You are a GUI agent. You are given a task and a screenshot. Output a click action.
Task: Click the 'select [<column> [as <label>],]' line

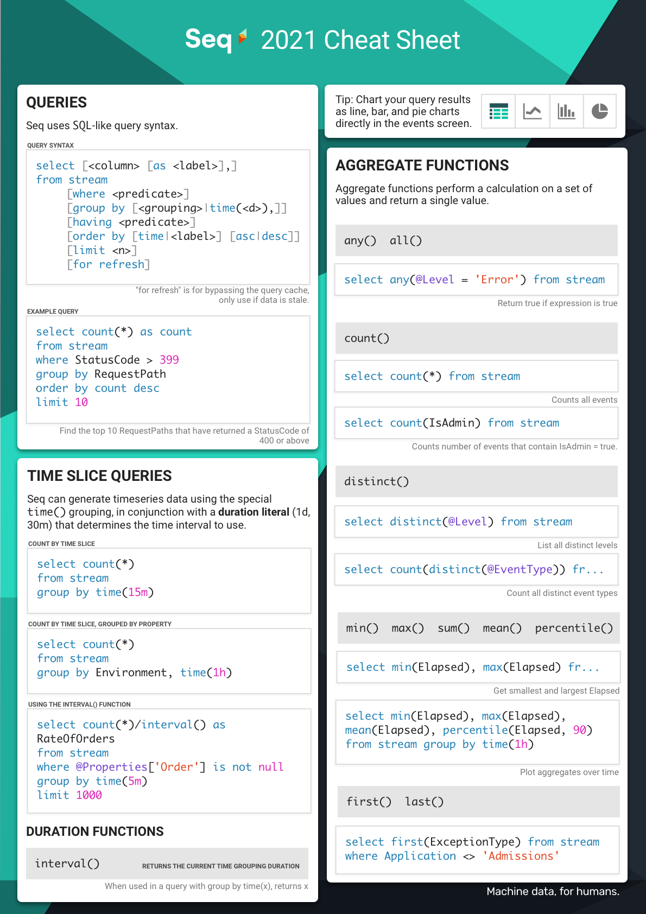tap(136, 166)
